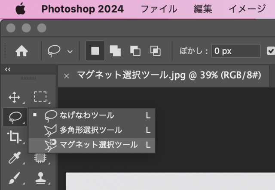Image resolution: width=275 pixels, height=190 pixels.
Task: Select the Frame tool beside the eyedropper
Action: 40,158
